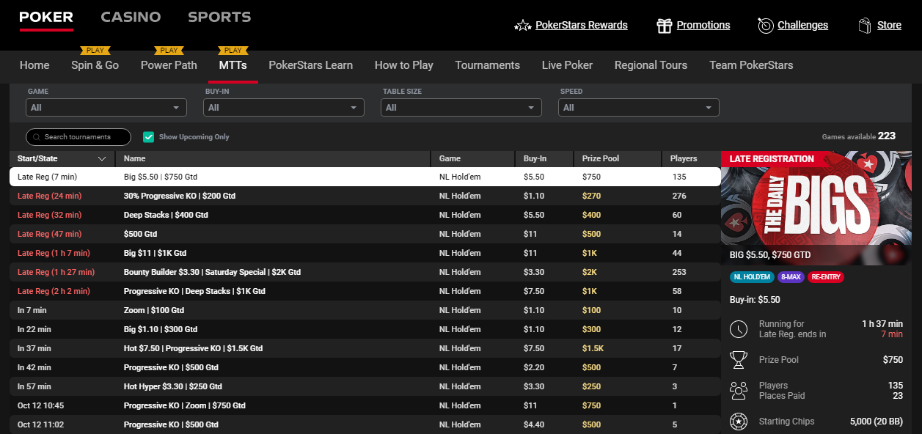The height and width of the screenshot is (434, 922).
Task: Toggle the Show Upcoming Only checkbox
Action: coord(149,137)
